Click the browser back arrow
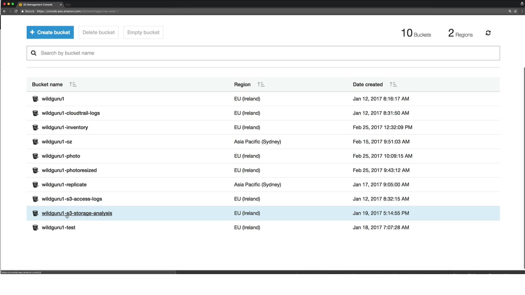Screen dimensions: 525x295 (x=4, y=11)
